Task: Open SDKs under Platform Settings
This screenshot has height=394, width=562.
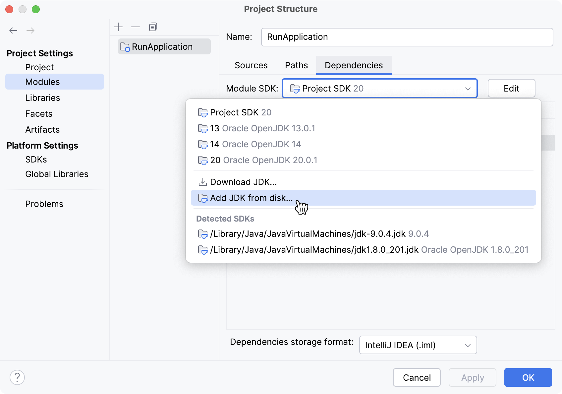Action: [36, 159]
